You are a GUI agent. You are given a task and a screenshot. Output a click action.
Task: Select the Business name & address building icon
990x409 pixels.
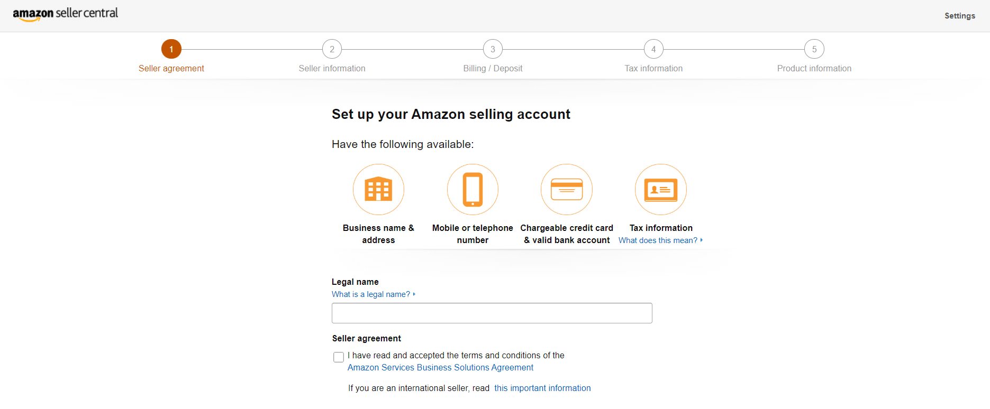(x=378, y=189)
